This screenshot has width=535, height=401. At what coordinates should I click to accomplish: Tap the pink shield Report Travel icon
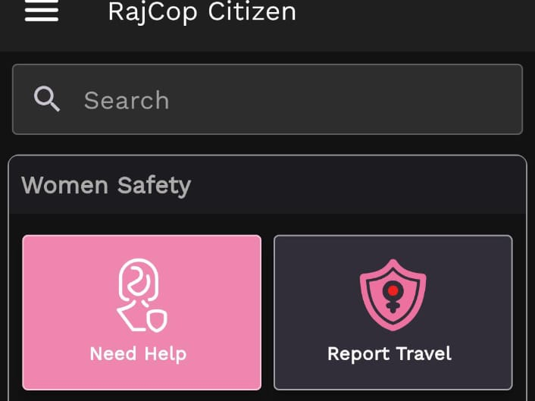click(x=393, y=295)
